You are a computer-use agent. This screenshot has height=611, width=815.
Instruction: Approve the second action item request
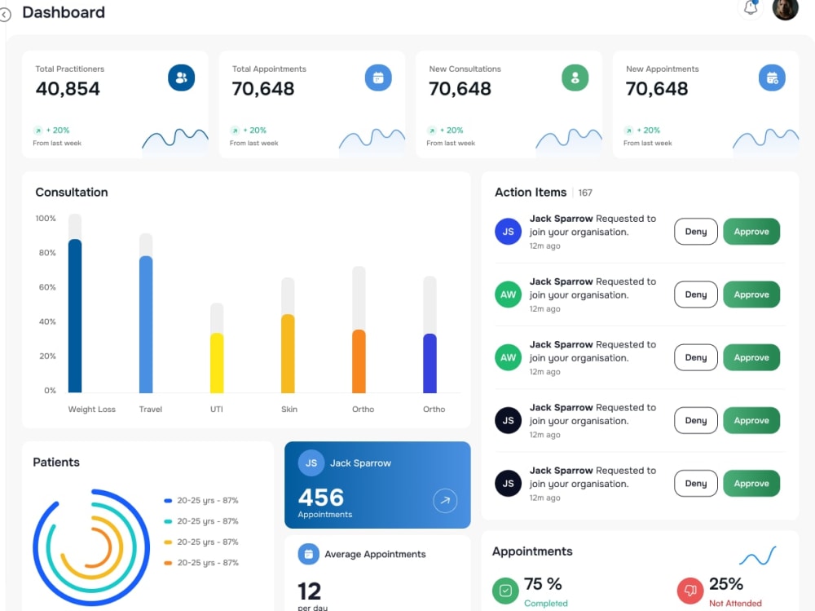click(x=751, y=294)
